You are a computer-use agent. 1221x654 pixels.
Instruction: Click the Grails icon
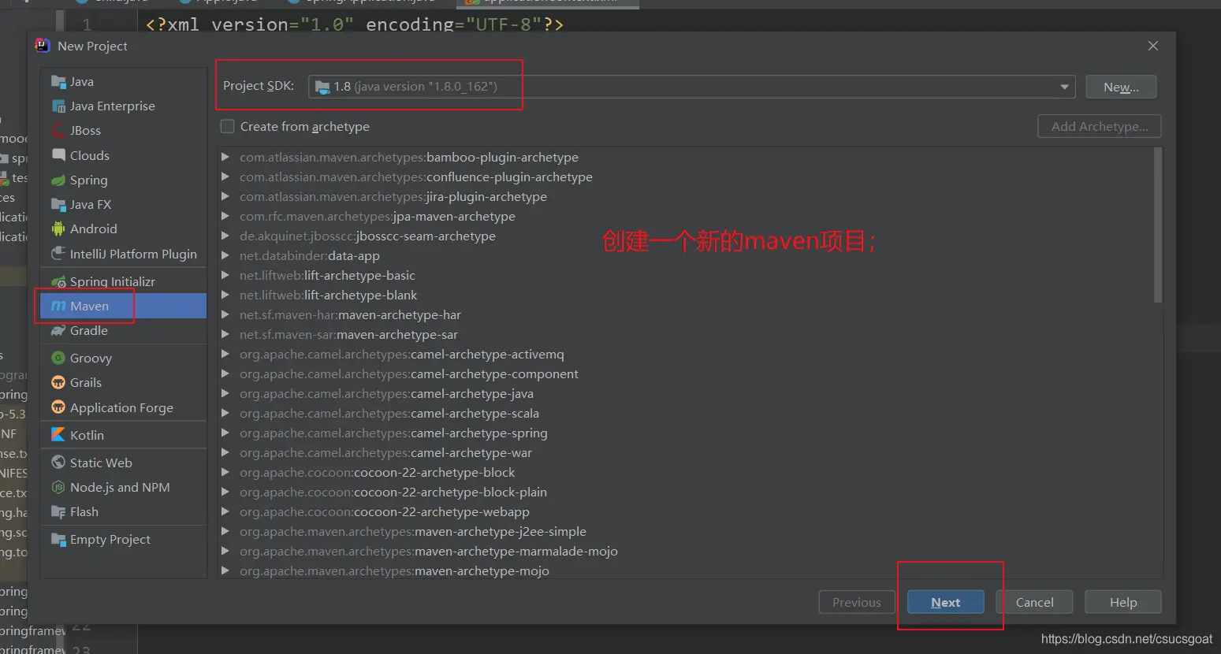58,382
